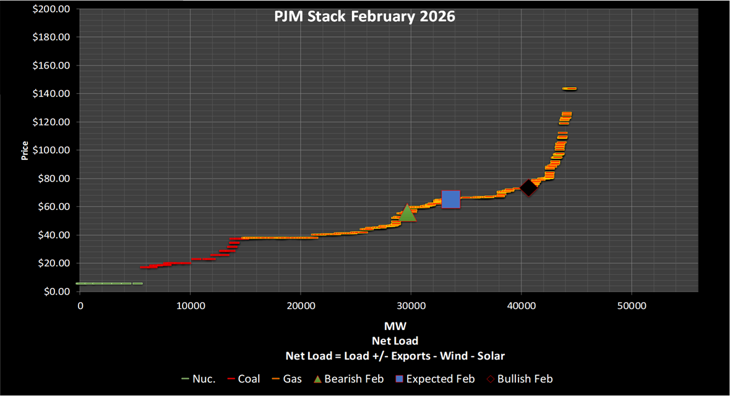
Task: Click the black Bullish Feb diamond on the curve
Action: click(528, 187)
